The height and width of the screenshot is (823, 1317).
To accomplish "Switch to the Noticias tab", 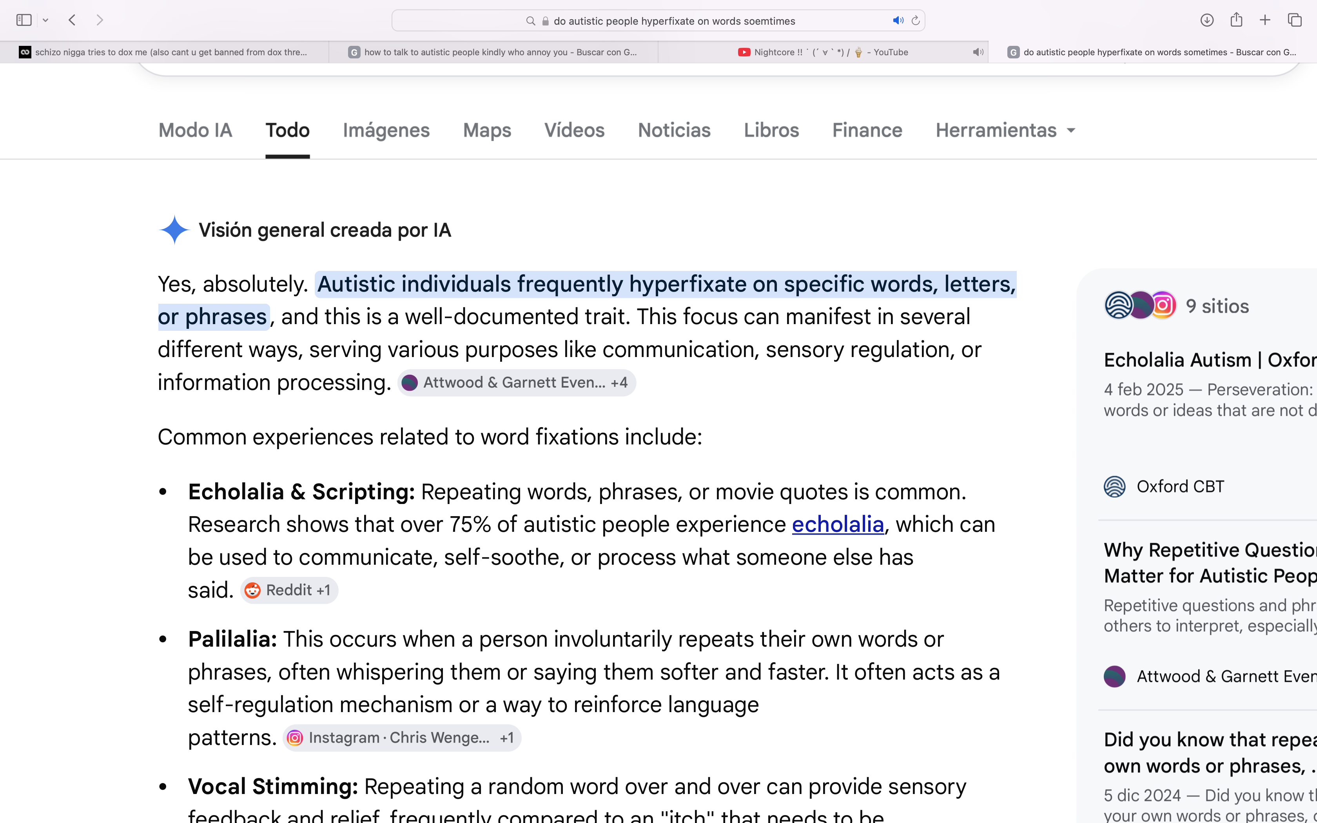I will point(674,130).
